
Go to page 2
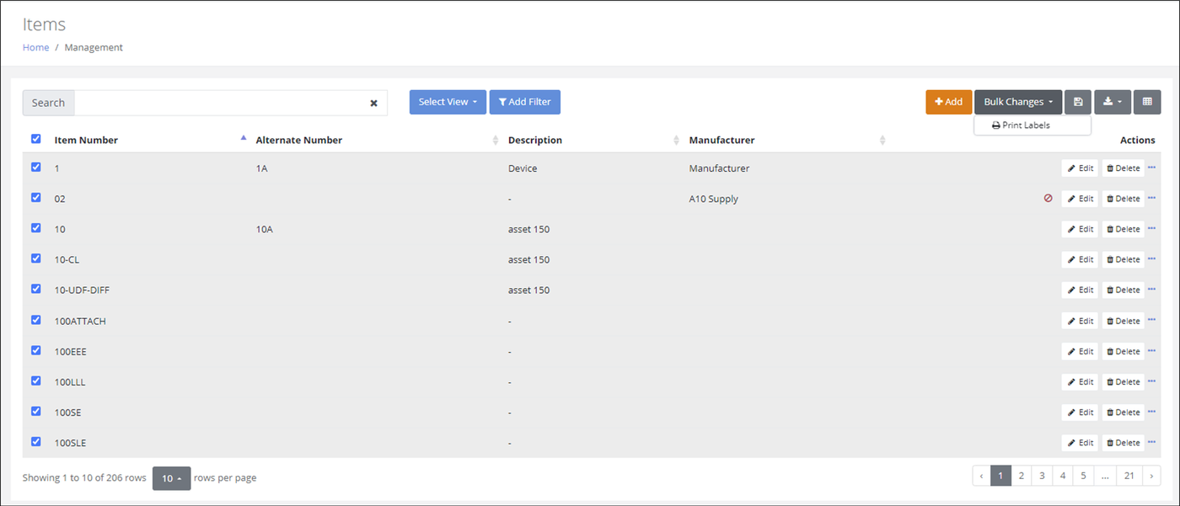pos(1021,476)
